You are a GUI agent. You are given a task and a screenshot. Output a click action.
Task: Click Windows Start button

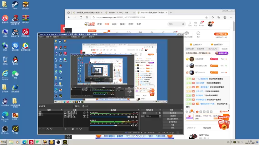(3, 142)
